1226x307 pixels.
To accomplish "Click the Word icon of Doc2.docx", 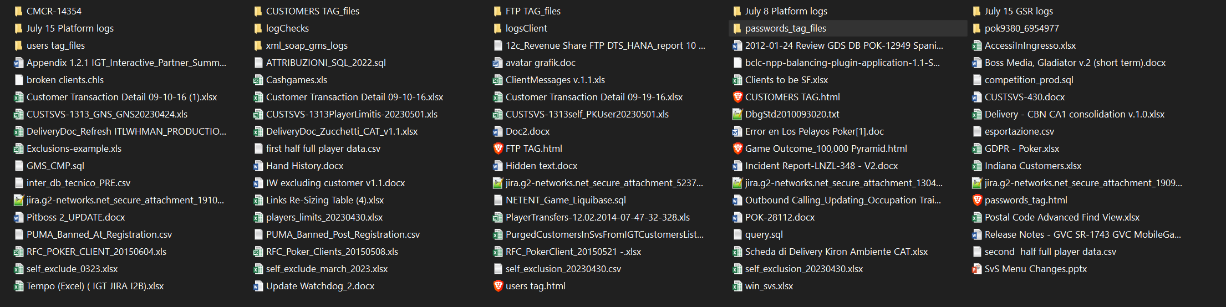I will click(497, 131).
